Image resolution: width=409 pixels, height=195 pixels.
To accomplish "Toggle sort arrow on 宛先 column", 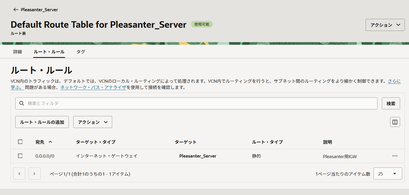I will 50,142.
